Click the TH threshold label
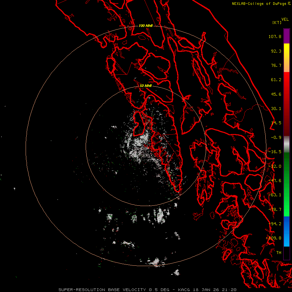This screenshot has height=292, width=292. coord(279,253)
